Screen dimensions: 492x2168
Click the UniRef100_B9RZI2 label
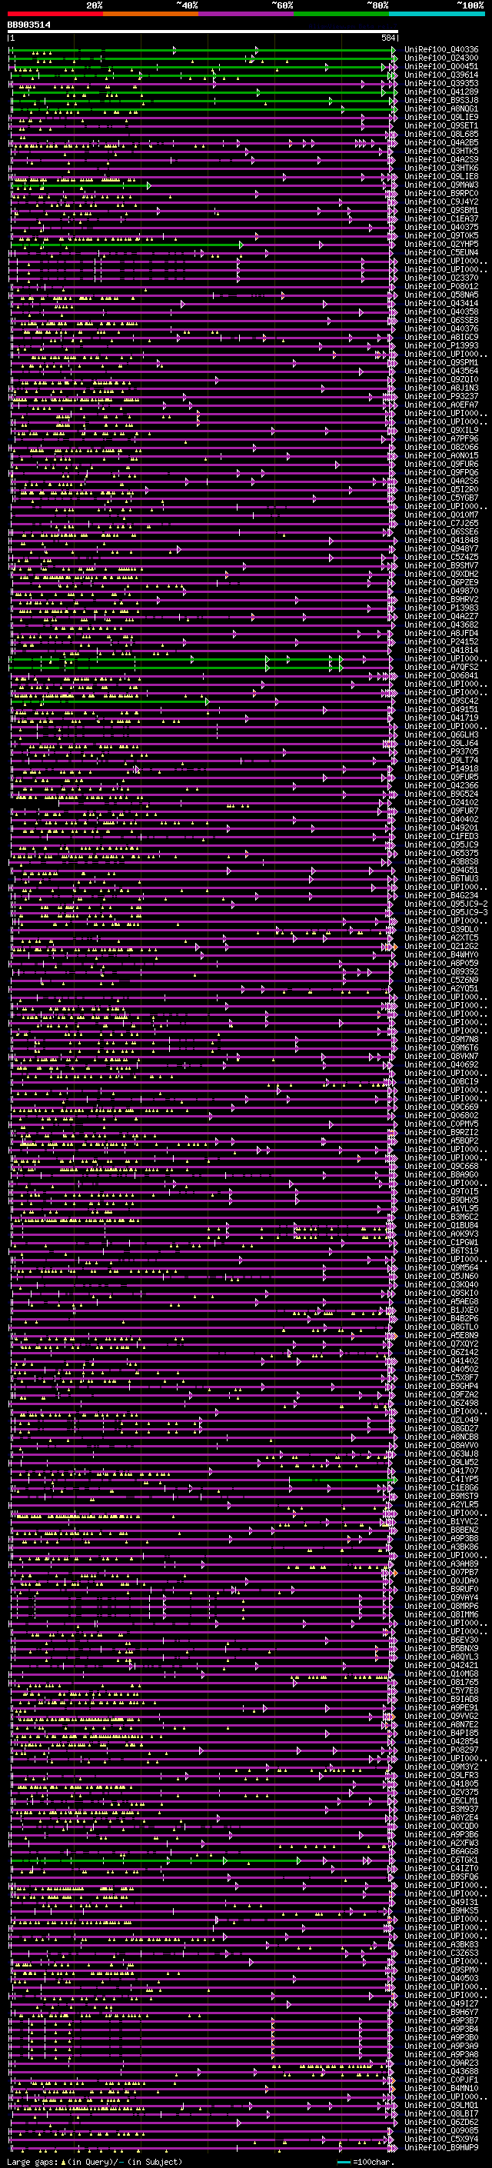click(441, 1132)
